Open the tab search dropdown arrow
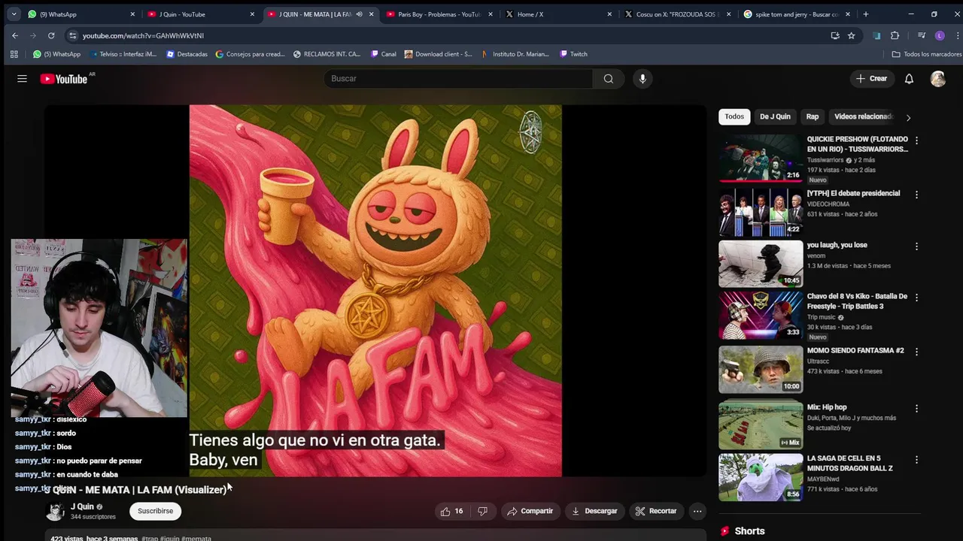 click(14, 14)
